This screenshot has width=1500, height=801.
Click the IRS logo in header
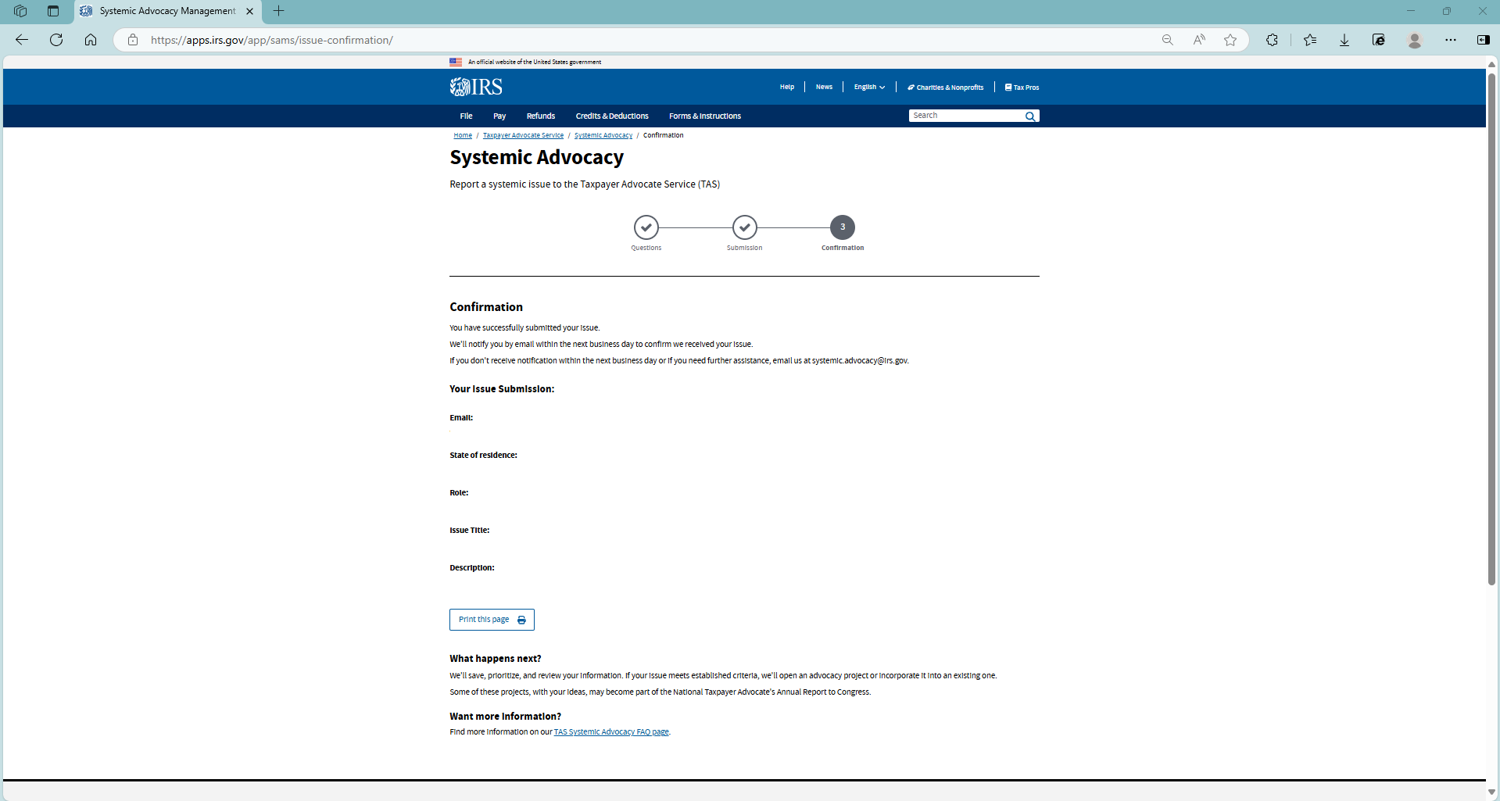point(476,87)
